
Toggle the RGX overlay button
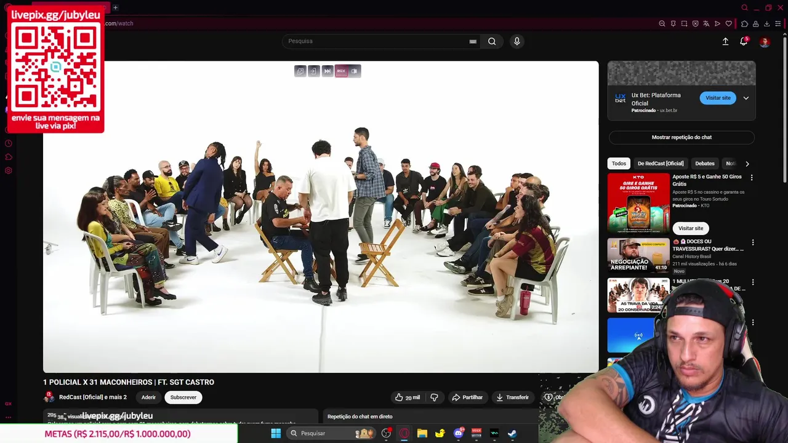(x=341, y=71)
